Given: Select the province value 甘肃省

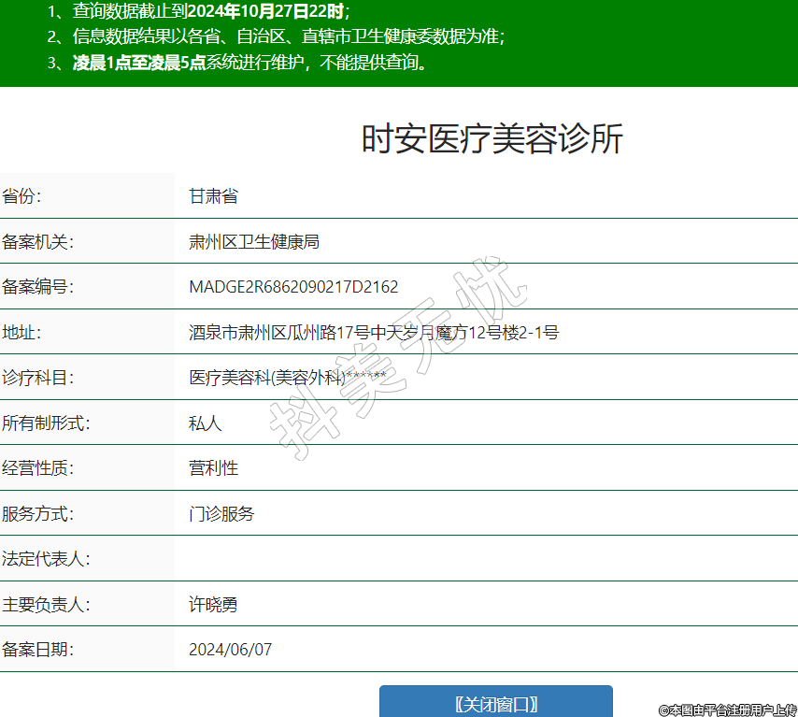Looking at the screenshot, I should (213, 196).
